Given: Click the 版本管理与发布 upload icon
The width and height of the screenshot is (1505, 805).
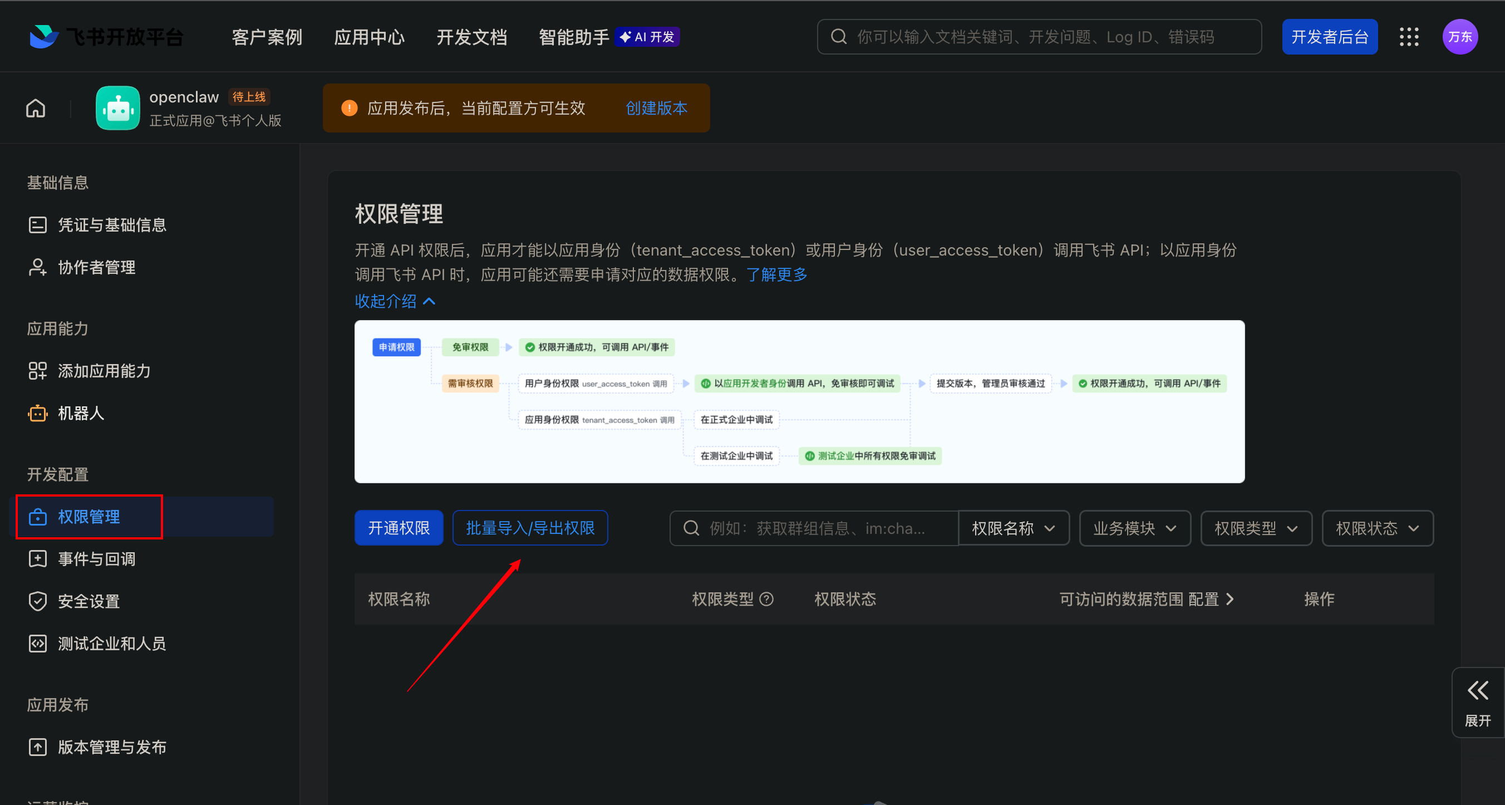Looking at the screenshot, I should pos(37,747).
